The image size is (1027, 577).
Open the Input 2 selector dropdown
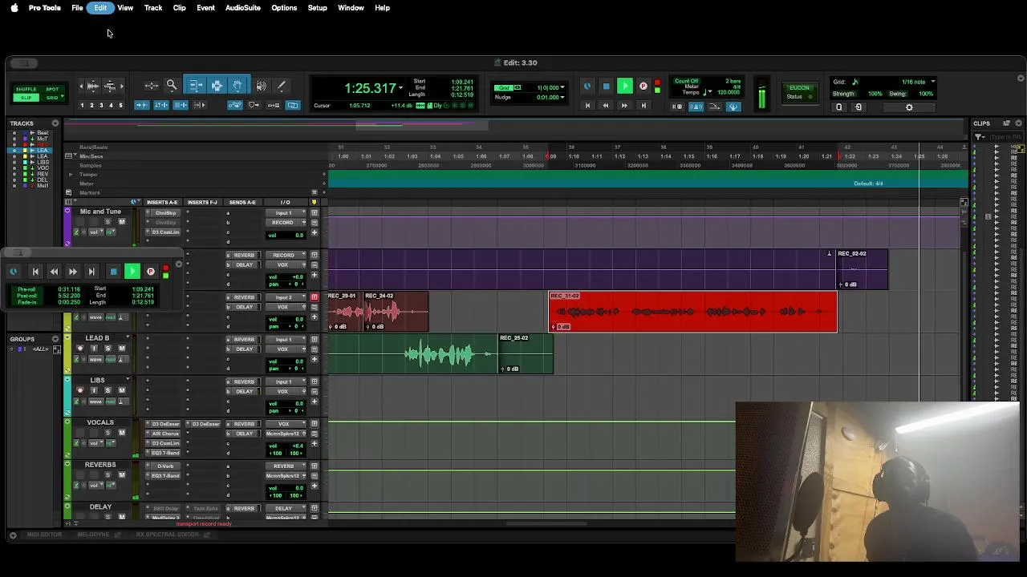point(285,297)
